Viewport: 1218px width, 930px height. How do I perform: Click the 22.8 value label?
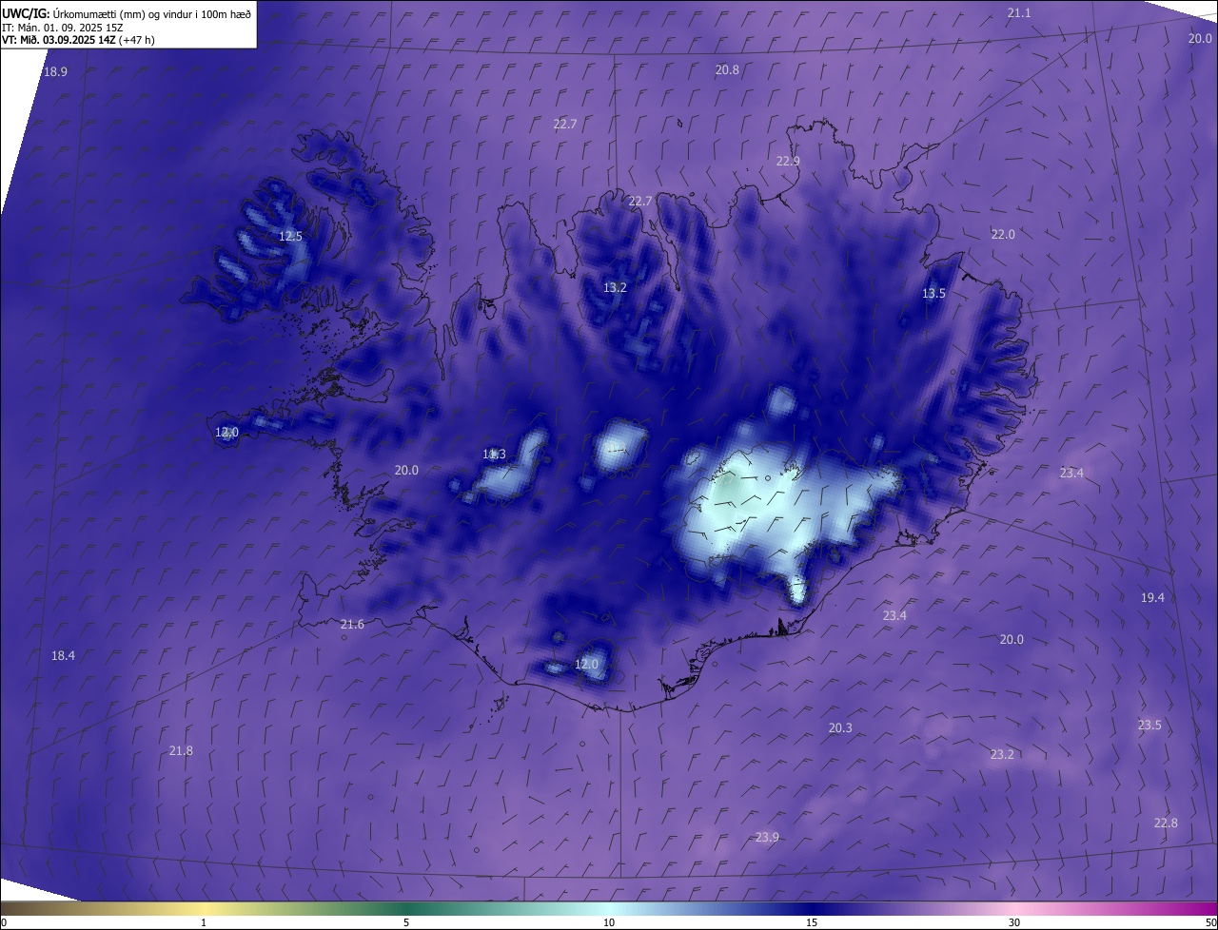tap(1166, 823)
